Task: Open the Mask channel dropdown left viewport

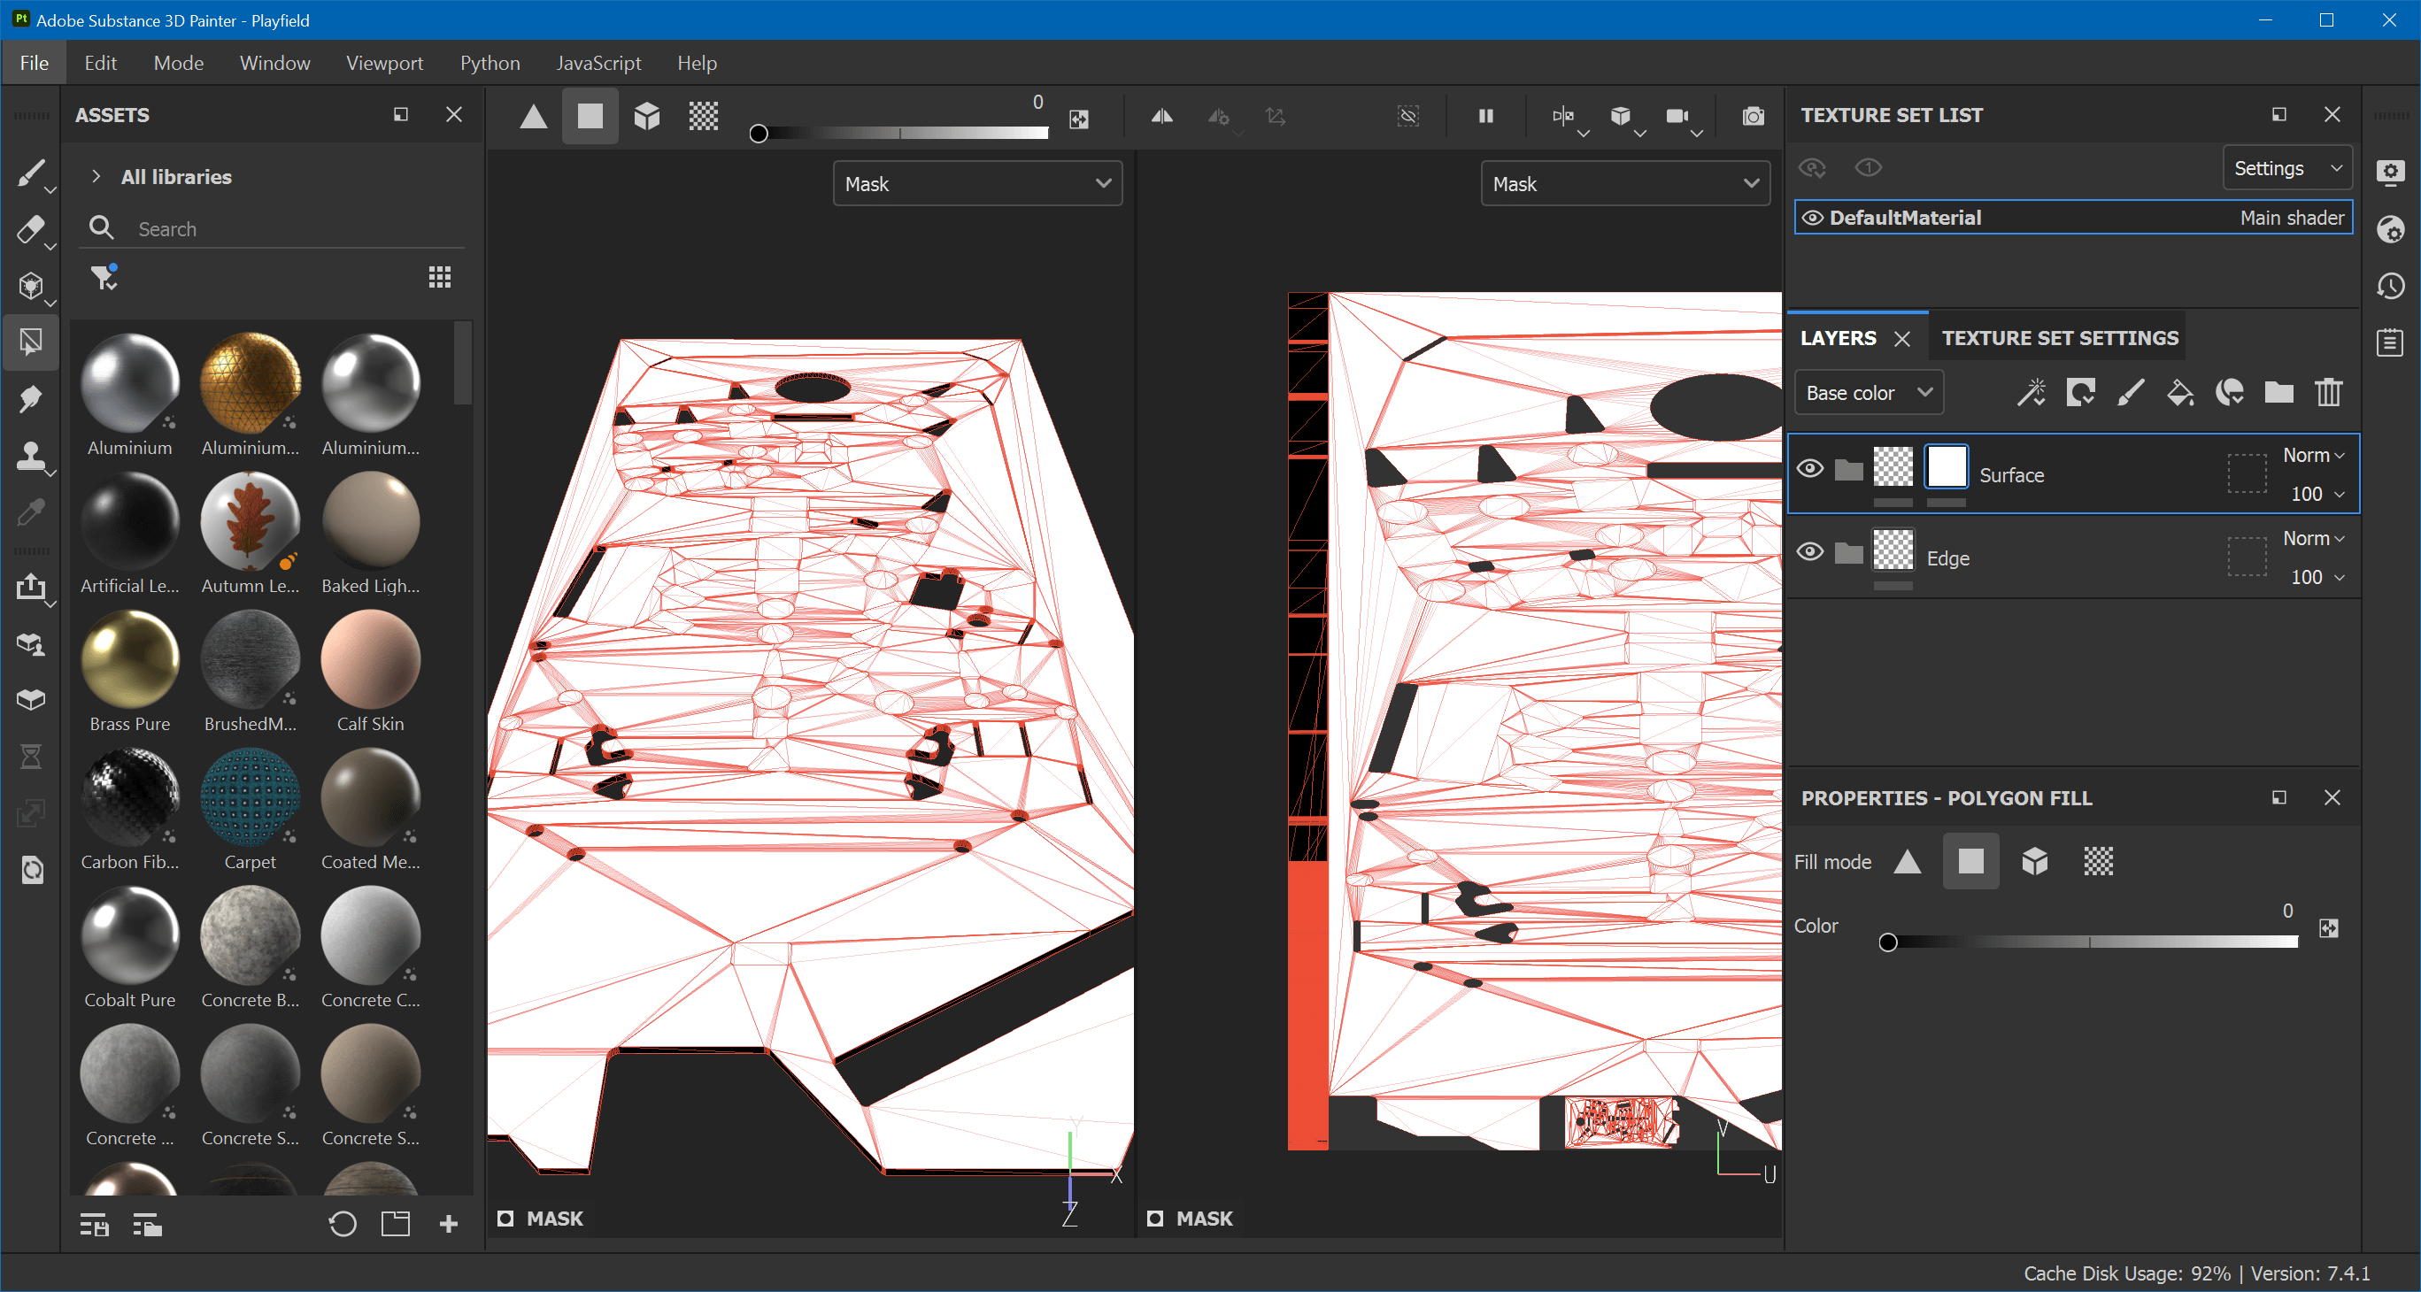Action: pos(975,182)
